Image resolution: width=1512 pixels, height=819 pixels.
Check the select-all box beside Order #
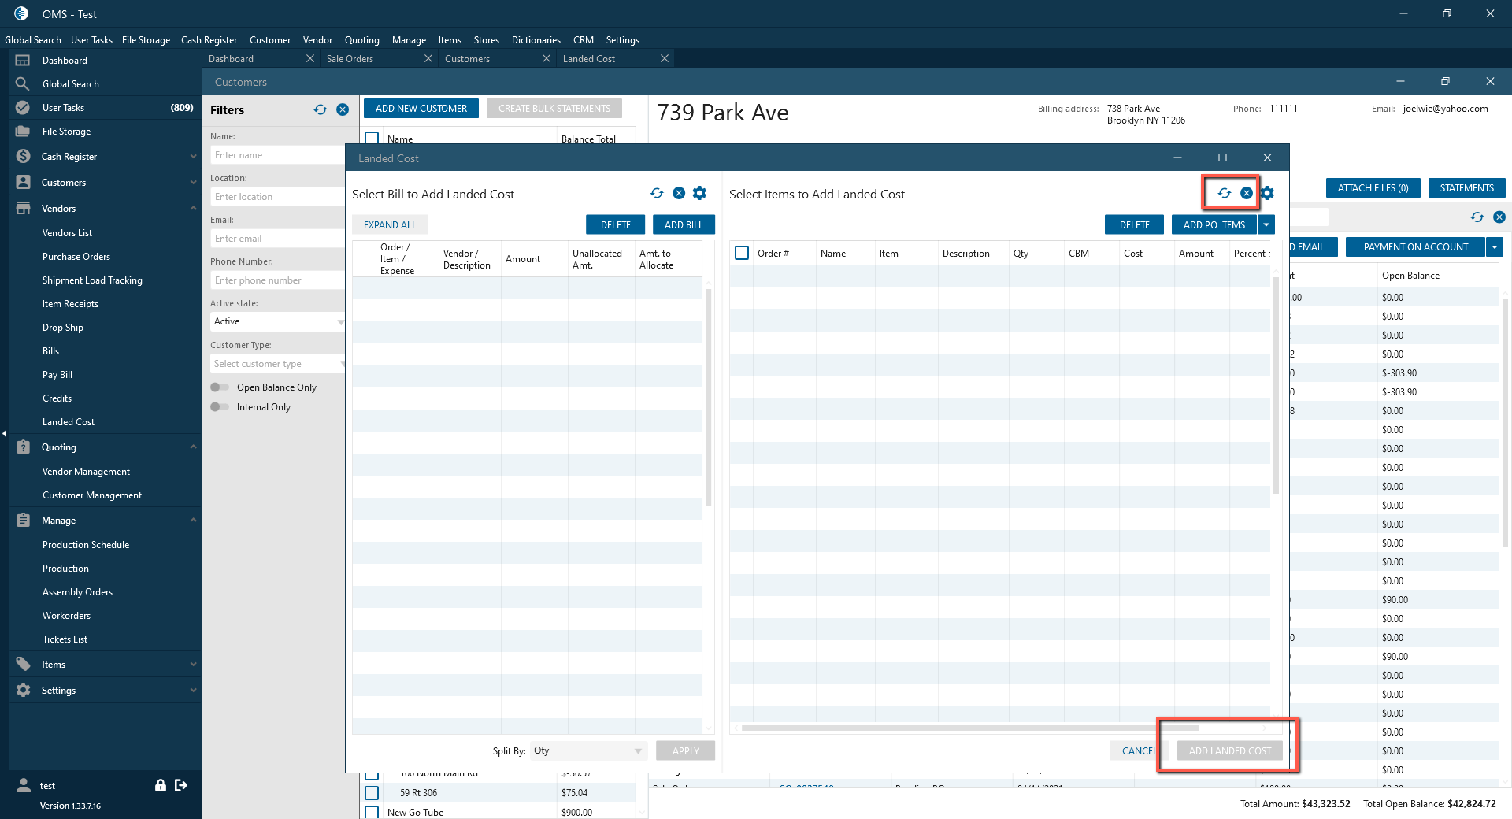pyautogui.click(x=742, y=253)
